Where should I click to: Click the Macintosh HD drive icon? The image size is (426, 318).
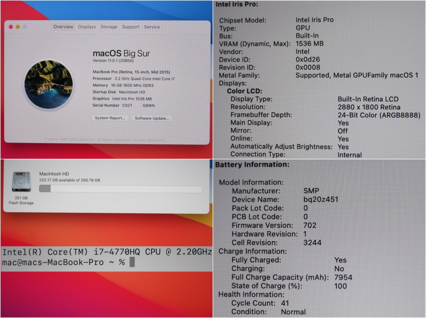(x=22, y=182)
